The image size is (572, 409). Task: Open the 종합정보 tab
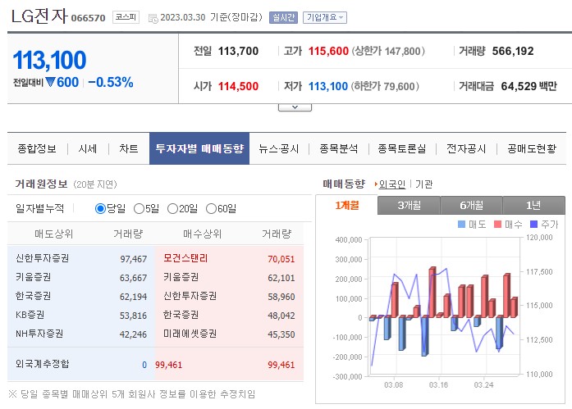37,148
